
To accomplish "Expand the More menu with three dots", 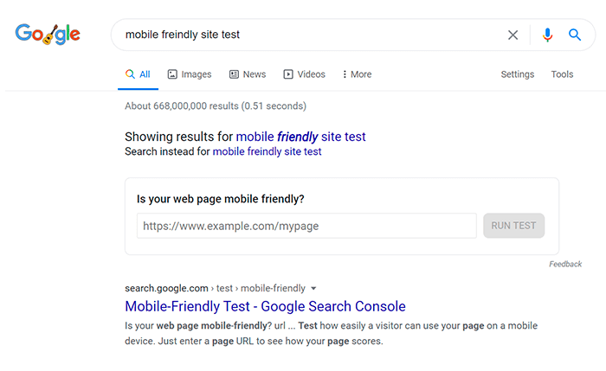I will (357, 74).
